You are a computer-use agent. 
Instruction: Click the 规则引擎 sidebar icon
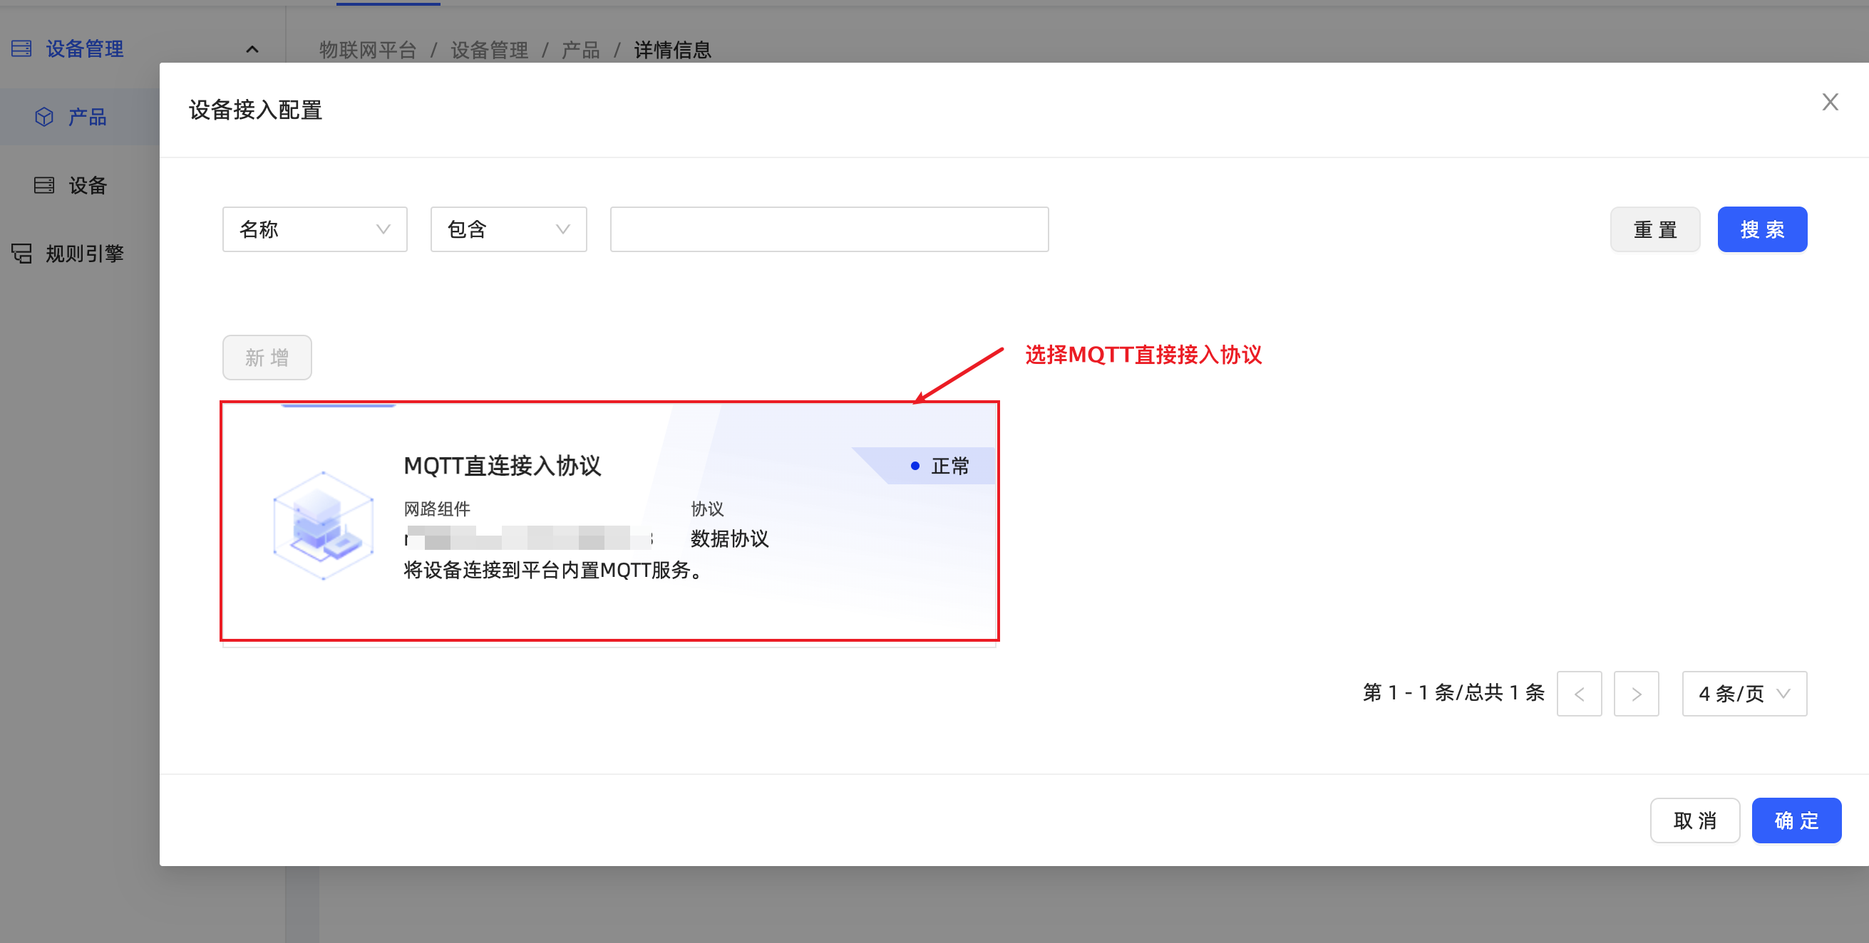tap(22, 254)
